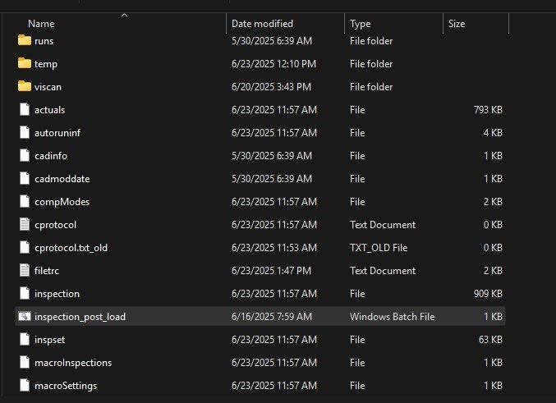
Task: Click the inspection_post_load batch file icon
Action: pyautogui.click(x=25, y=316)
